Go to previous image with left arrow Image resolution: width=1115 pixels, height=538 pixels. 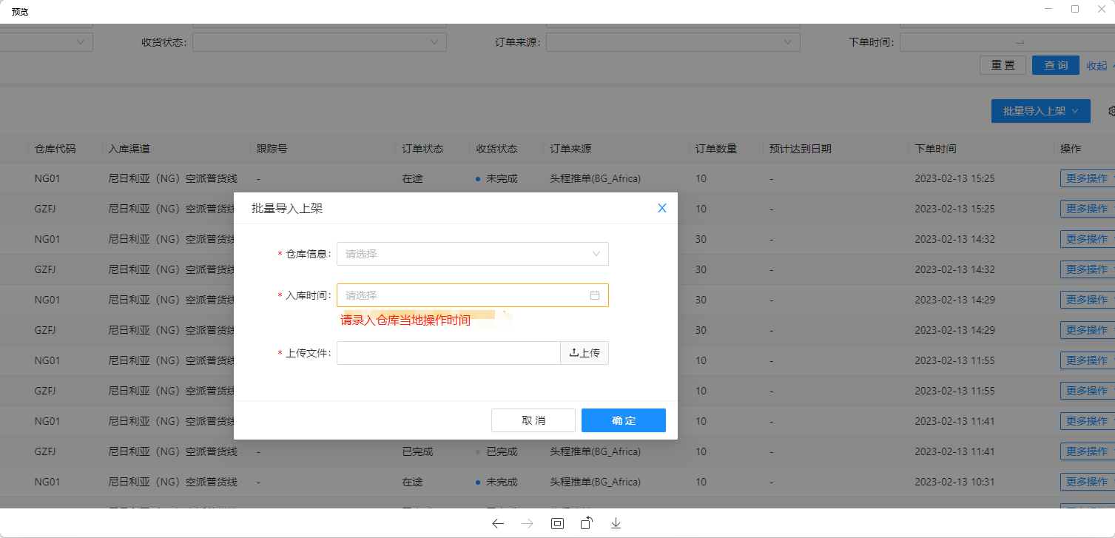[498, 524]
